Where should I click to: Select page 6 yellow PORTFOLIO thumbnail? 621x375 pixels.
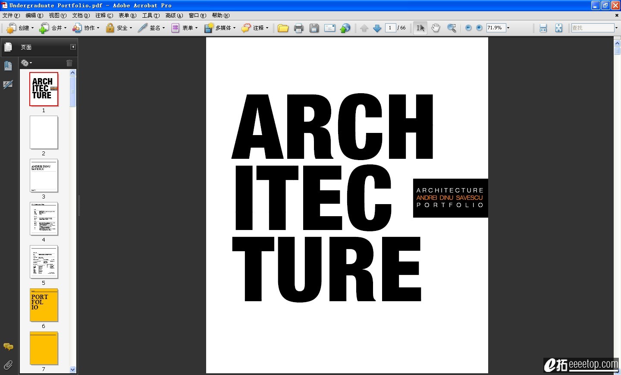(44, 305)
